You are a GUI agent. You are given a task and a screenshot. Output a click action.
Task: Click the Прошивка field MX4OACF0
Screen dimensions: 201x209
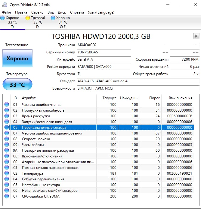coord(104,45)
